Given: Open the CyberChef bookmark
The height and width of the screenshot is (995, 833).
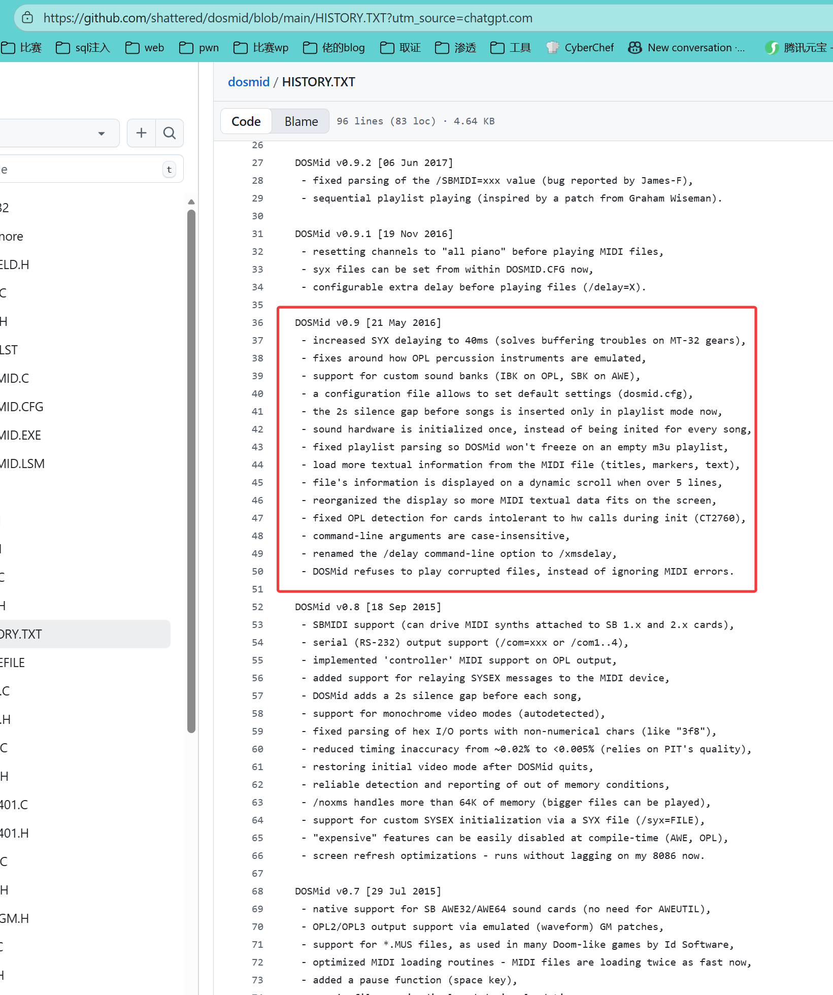Looking at the screenshot, I should tap(580, 48).
